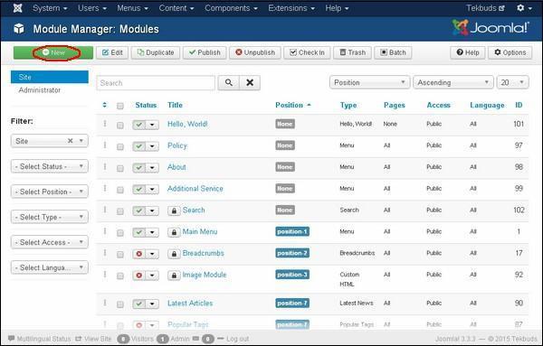
Task: Select checkbox for About row
Action: point(120,168)
